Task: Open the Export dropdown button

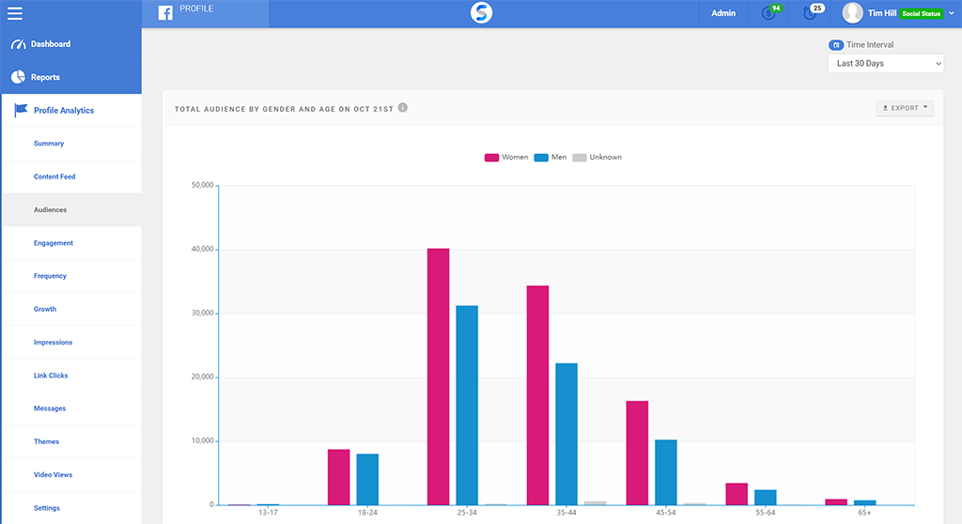Action: [905, 108]
